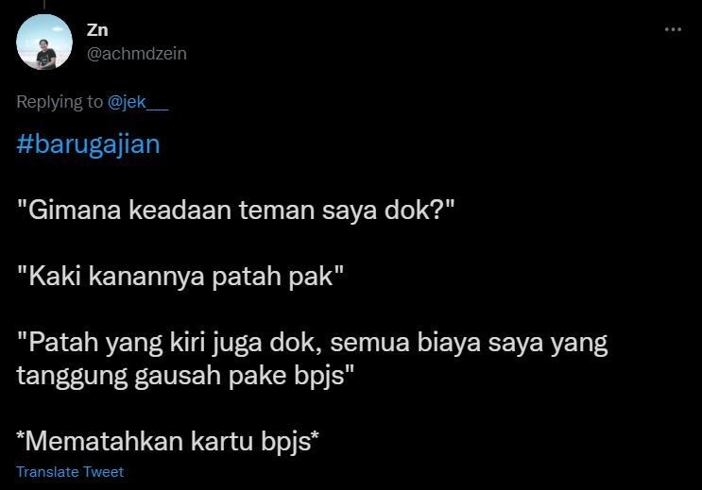Screen dimensions: 702x490
Task: Click the Translate Tweet link
Action: click(70, 472)
